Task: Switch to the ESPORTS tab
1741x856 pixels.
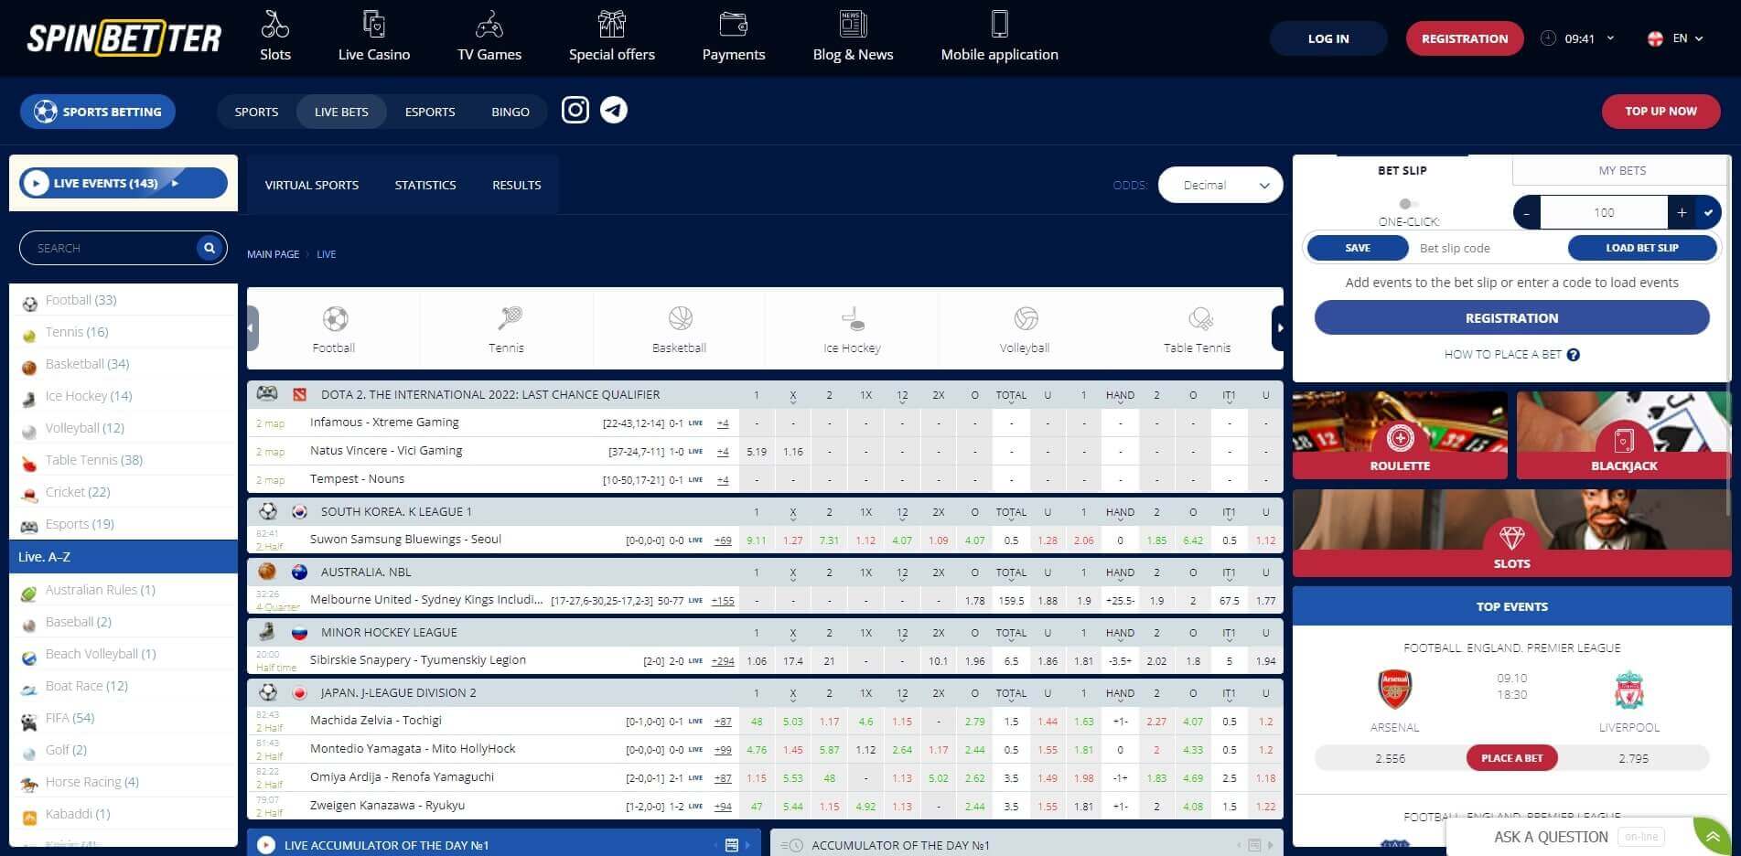Action: (429, 111)
